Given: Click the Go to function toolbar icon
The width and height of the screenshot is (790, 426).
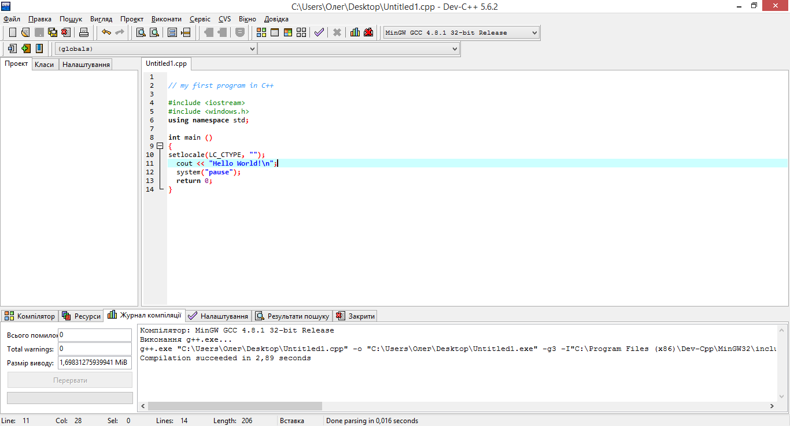Looking at the screenshot, I should [x=172, y=32].
